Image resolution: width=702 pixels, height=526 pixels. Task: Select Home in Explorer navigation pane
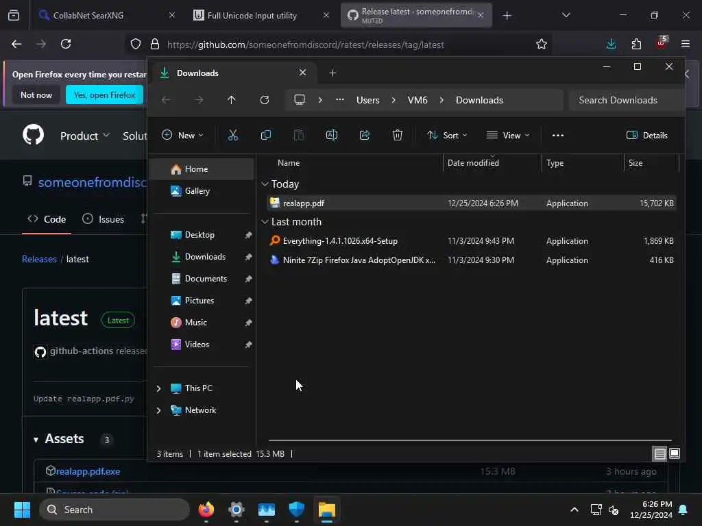click(x=202, y=169)
